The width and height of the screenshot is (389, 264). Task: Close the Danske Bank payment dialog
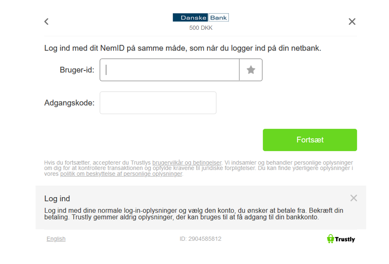tap(352, 22)
